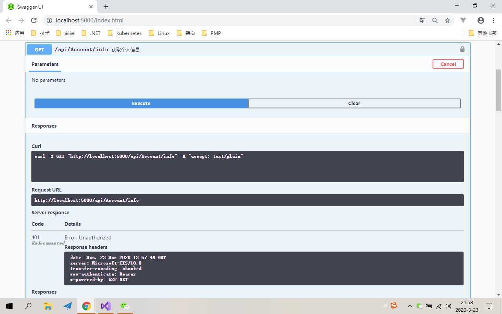Focus the address bar showing localhost:5000/index.html
The height and width of the screenshot is (314, 502).
[x=235, y=20]
